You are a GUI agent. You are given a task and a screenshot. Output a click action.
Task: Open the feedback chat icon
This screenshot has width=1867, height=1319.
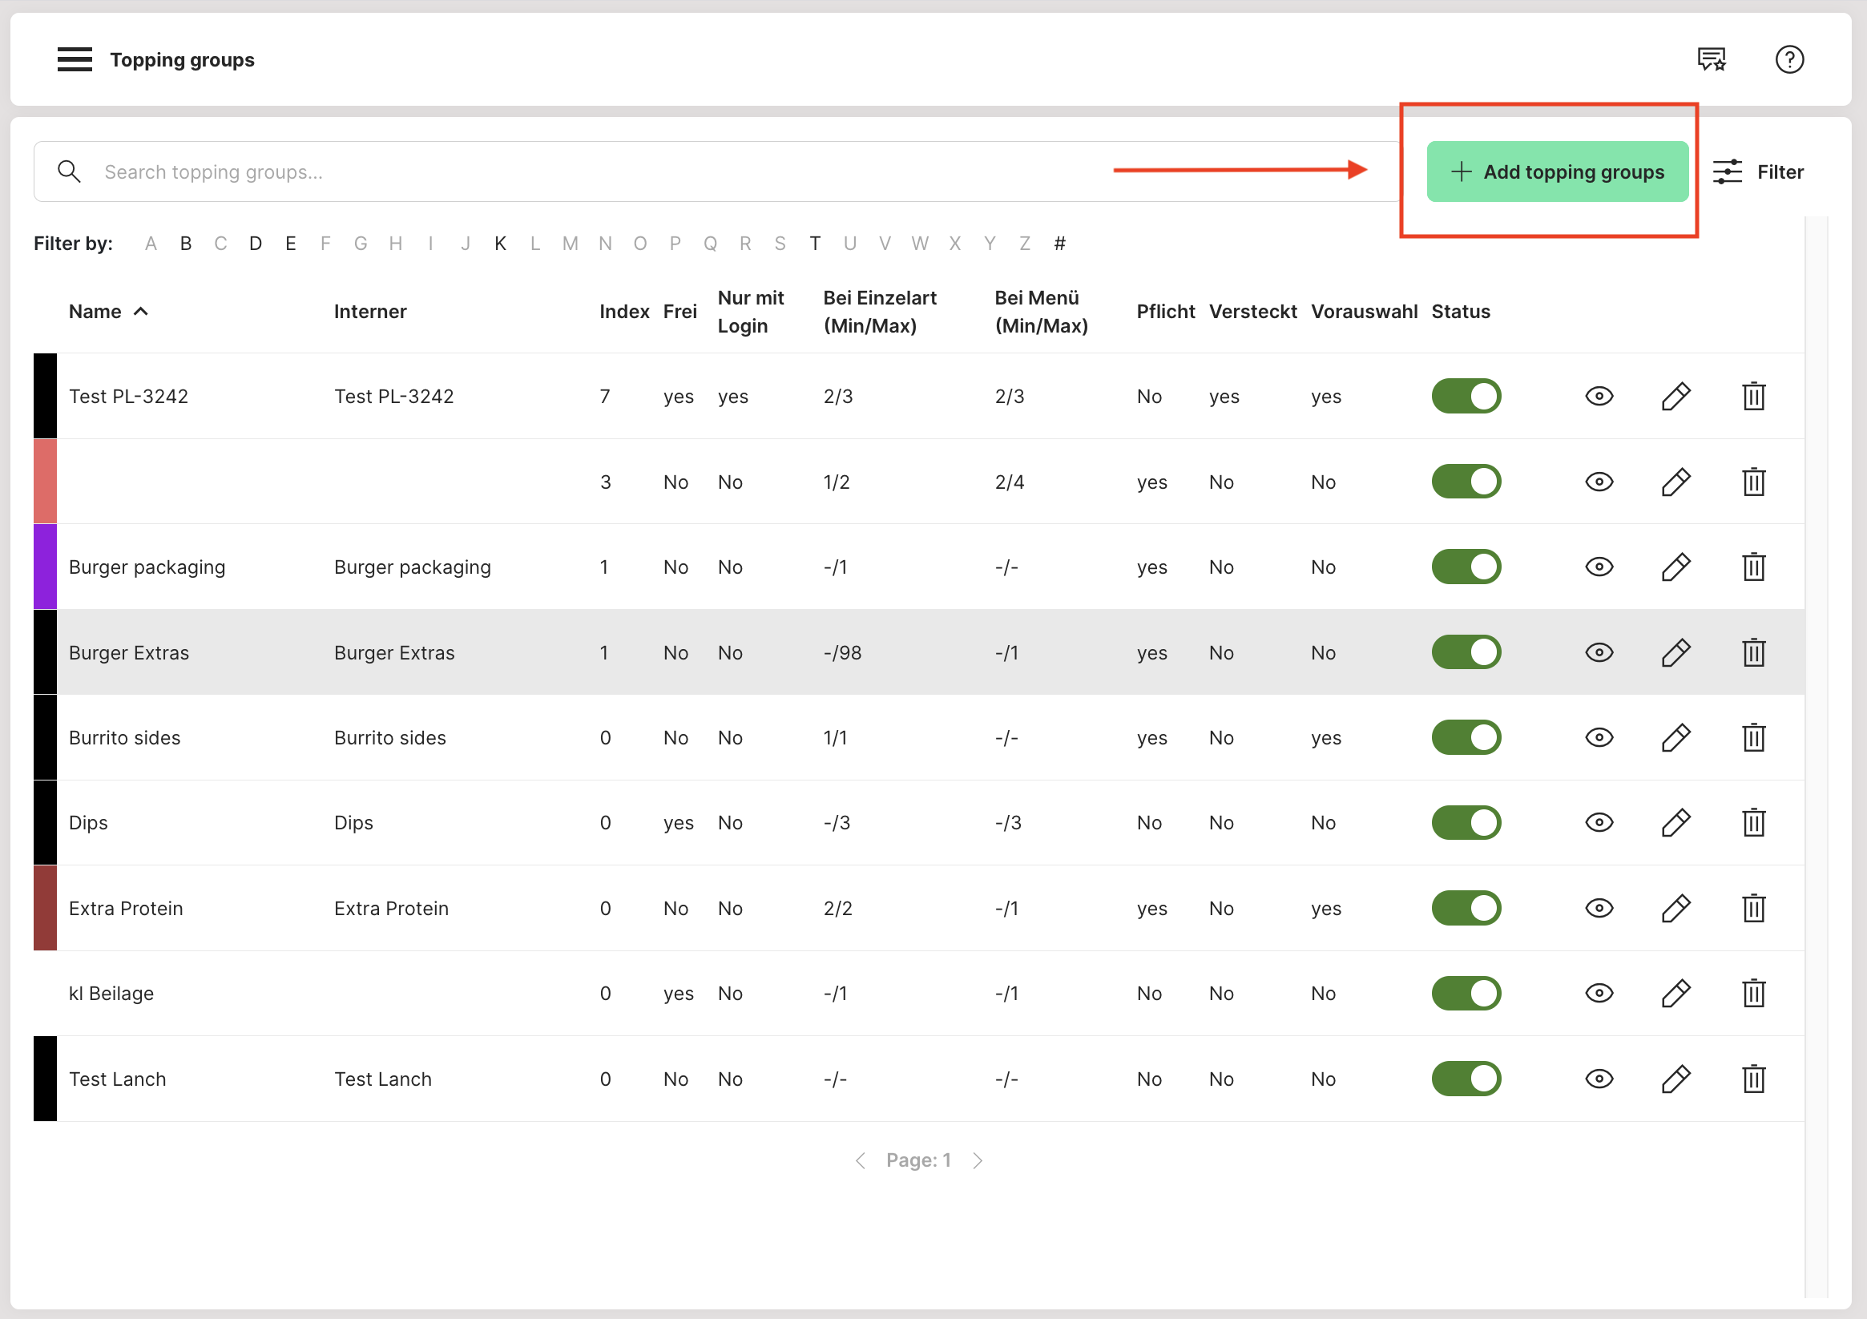1711,59
